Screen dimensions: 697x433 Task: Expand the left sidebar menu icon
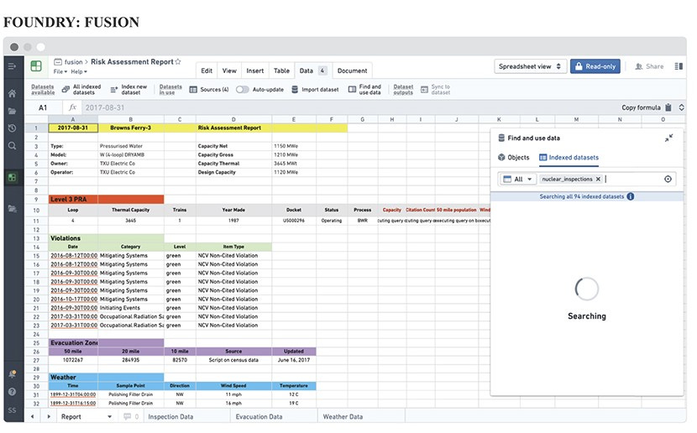click(12, 66)
